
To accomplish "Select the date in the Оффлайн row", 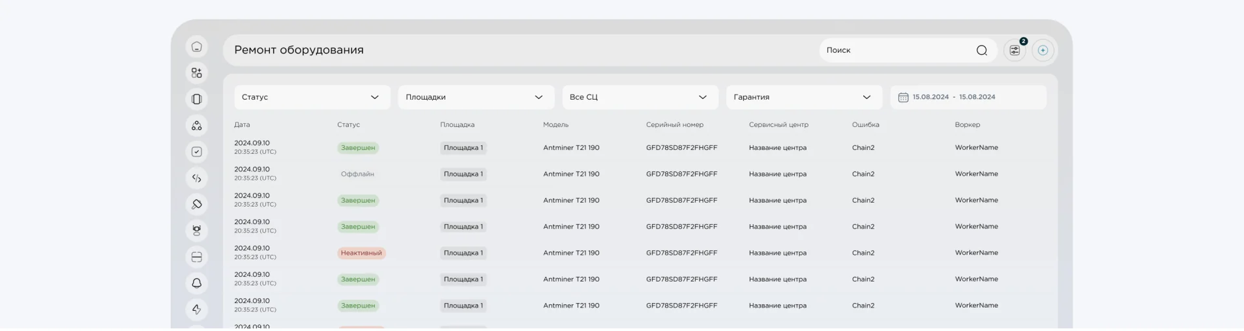I will pyautogui.click(x=255, y=173).
